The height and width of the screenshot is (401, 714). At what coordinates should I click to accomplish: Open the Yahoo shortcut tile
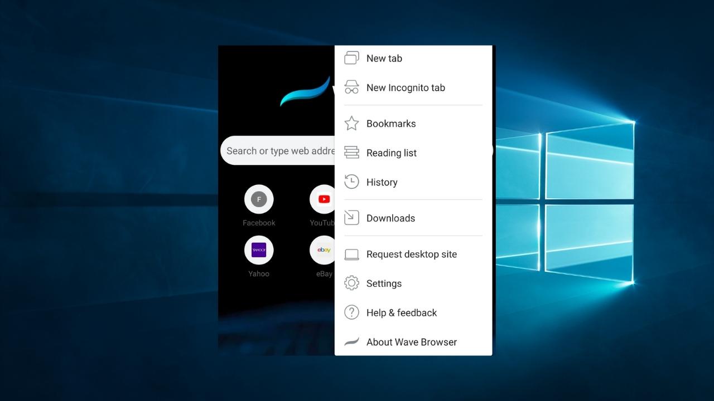[x=259, y=250]
